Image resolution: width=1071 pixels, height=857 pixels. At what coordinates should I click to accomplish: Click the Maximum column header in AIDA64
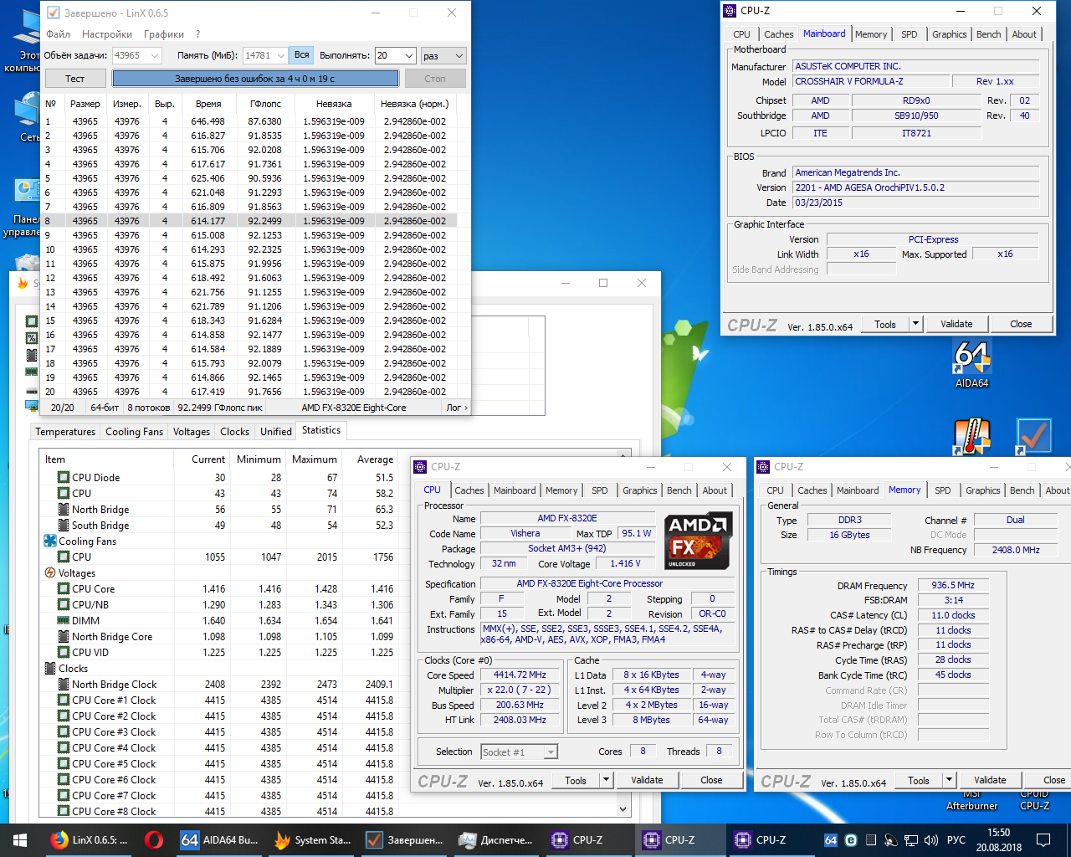pyautogui.click(x=315, y=459)
